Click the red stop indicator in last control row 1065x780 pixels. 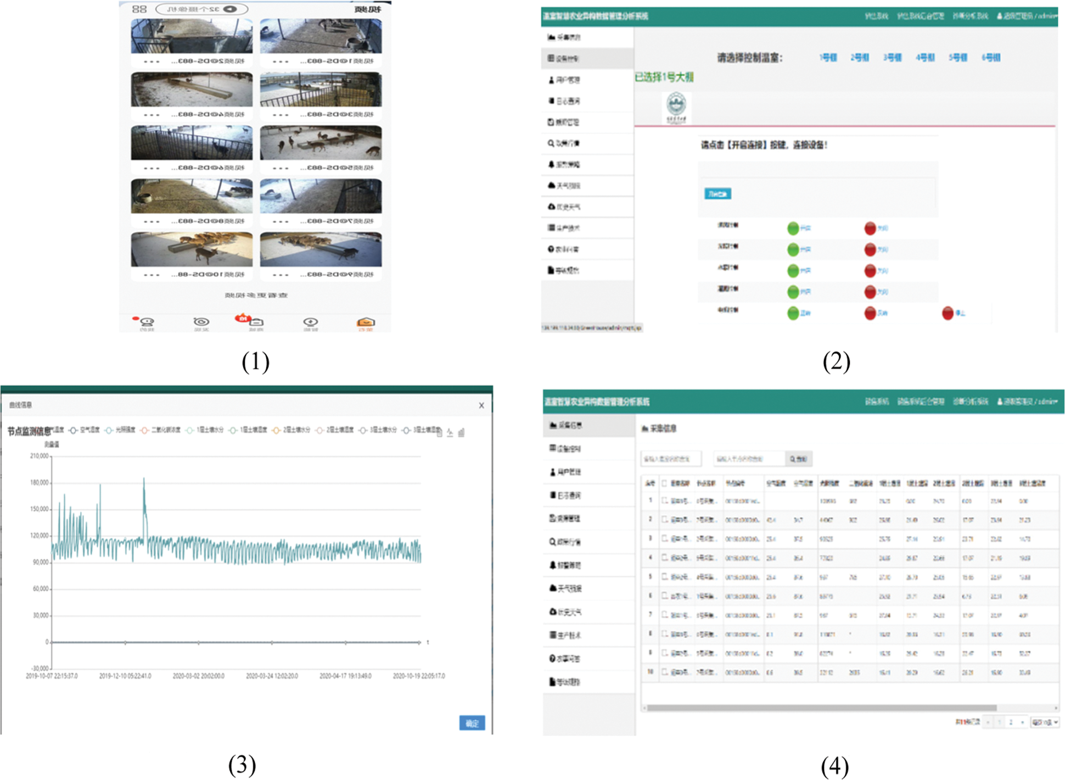tap(948, 313)
